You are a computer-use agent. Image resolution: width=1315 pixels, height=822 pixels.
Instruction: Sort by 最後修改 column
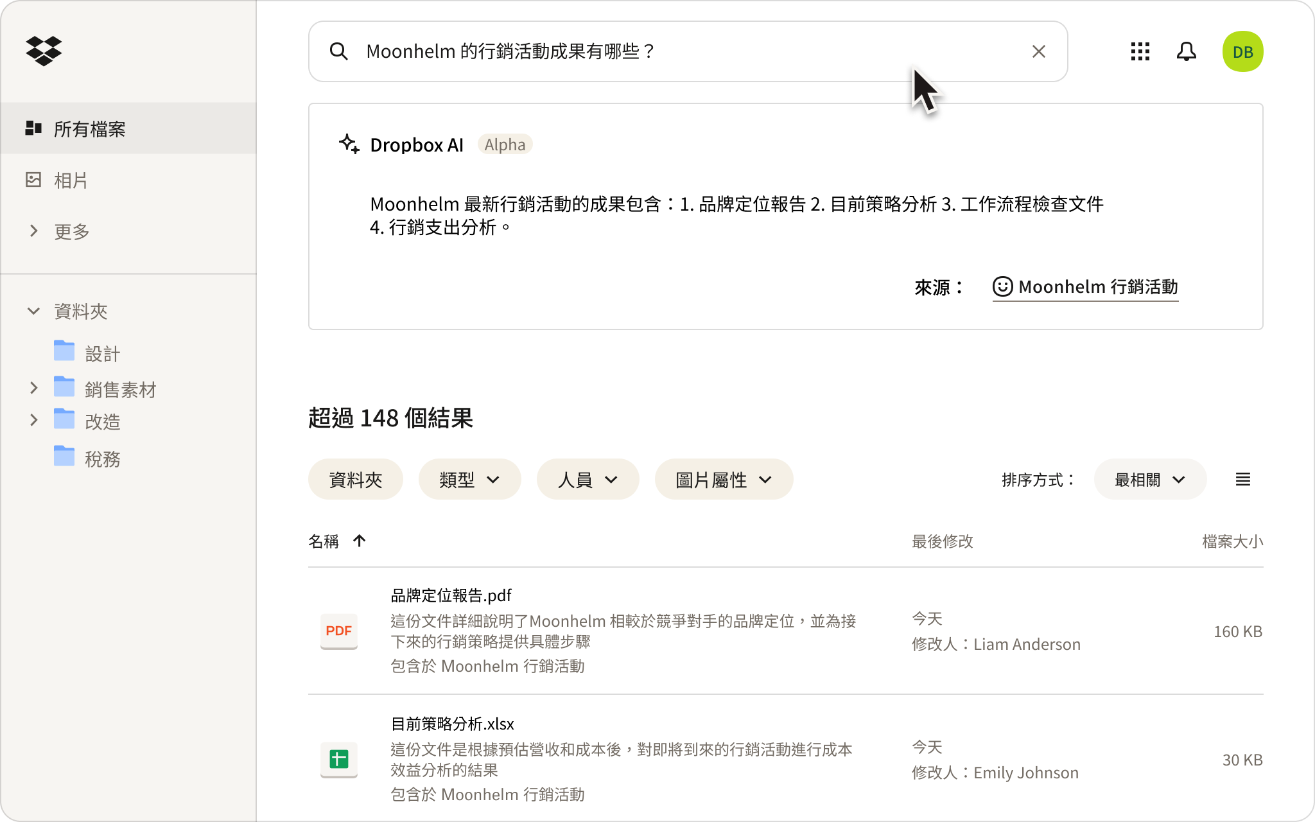[x=943, y=541]
